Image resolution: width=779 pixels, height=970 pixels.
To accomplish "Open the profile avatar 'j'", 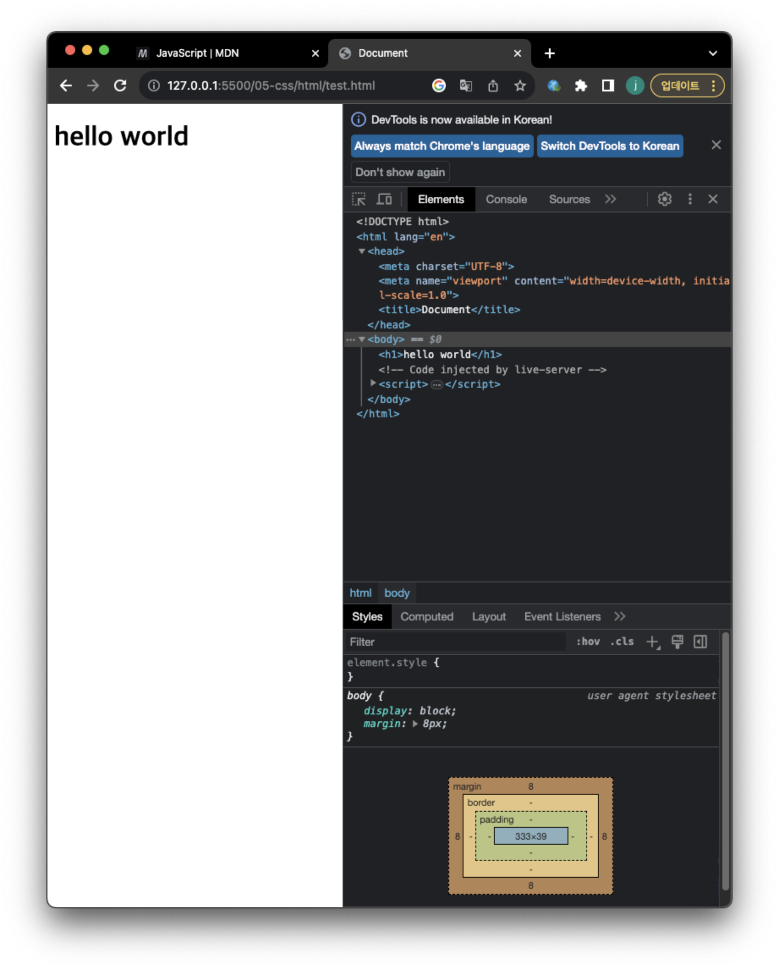I will [634, 85].
